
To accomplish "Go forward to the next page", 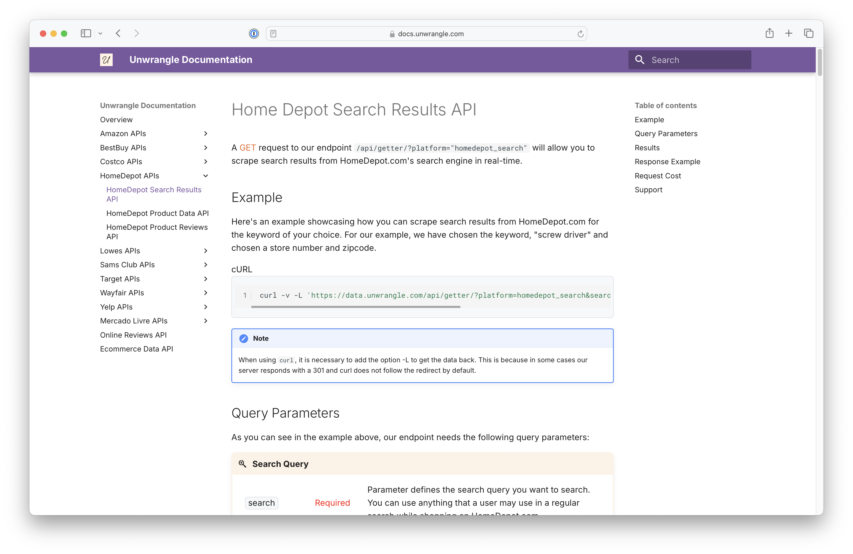I will point(137,34).
